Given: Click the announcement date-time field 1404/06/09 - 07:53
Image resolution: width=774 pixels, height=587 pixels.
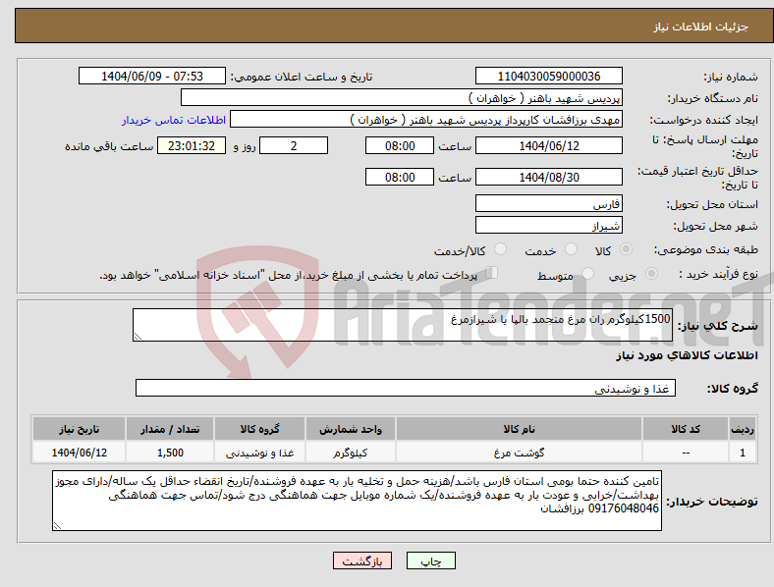Looking at the screenshot, I should pyautogui.click(x=152, y=76).
